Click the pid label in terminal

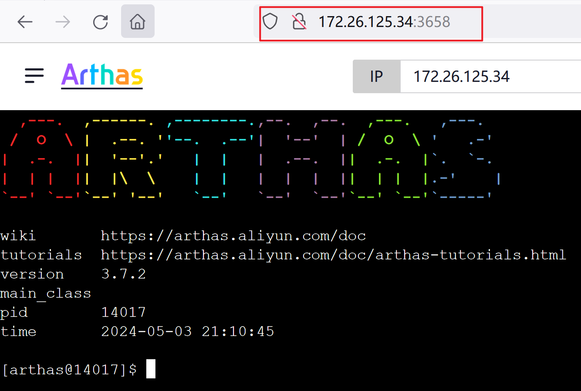14,313
